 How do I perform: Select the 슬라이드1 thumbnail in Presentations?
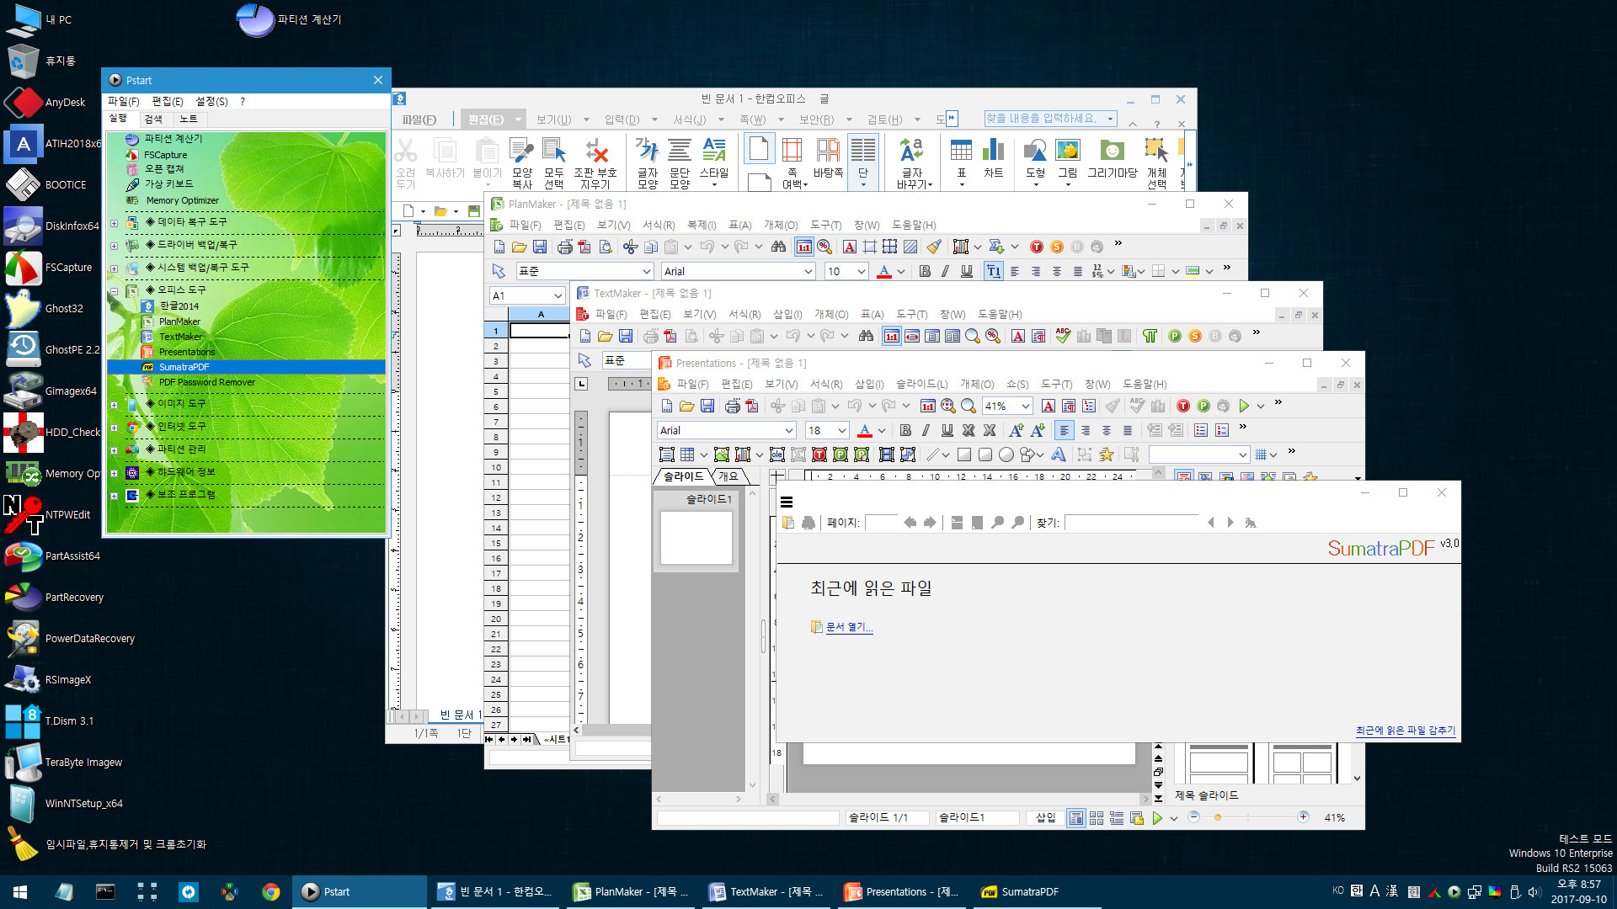pyautogui.click(x=696, y=538)
